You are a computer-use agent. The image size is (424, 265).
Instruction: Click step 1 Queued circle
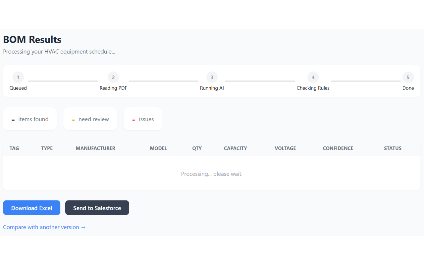pos(18,78)
